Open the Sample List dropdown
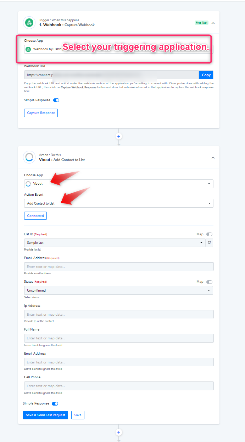This screenshot has height=442, width=245. pyautogui.click(x=115, y=243)
